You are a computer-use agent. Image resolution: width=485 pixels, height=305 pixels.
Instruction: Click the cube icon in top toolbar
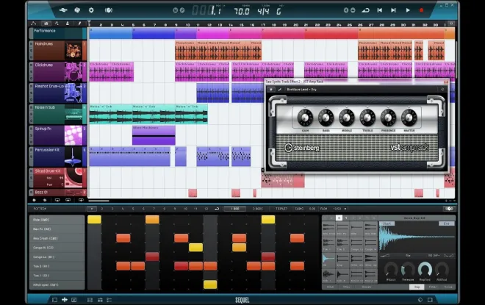tap(77, 10)
